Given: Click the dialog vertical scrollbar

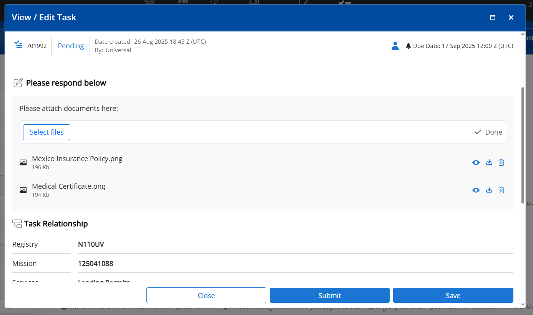Looking at the screenshot, I should [x=523, y=146].
